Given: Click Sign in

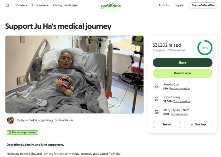Looking at the screenshot, I should point(179,5).
